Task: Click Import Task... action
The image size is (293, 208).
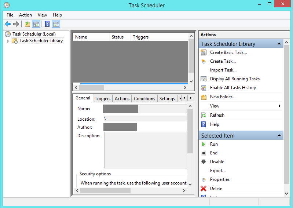Action: tap(223, 70)
